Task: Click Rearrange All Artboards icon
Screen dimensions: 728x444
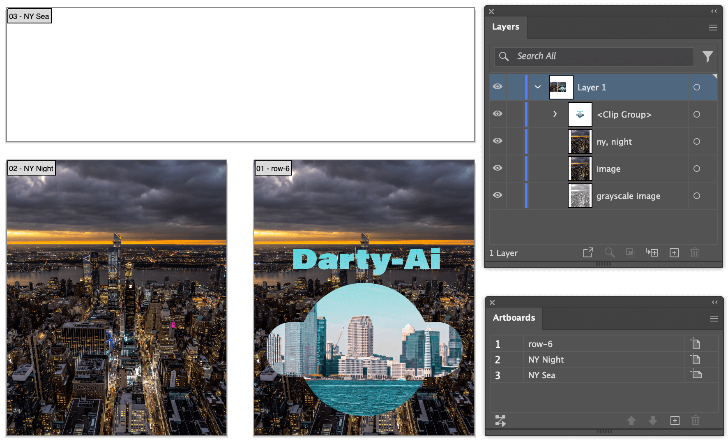Action: (500, 420)
